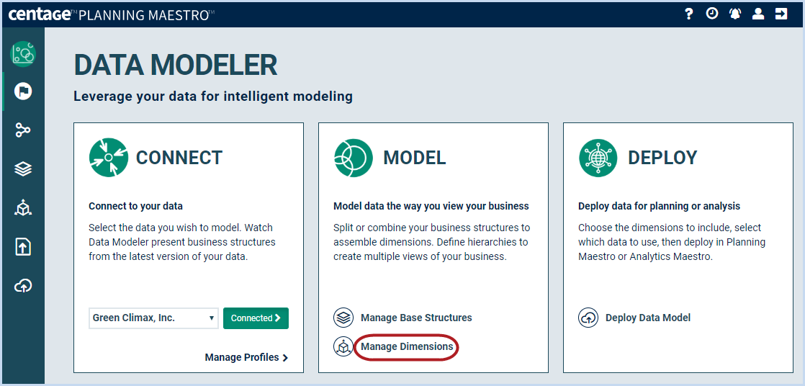Open the upload arrow icon in sidebar
Viewport: 805px width, 386px height.
(x=23, y=247)
